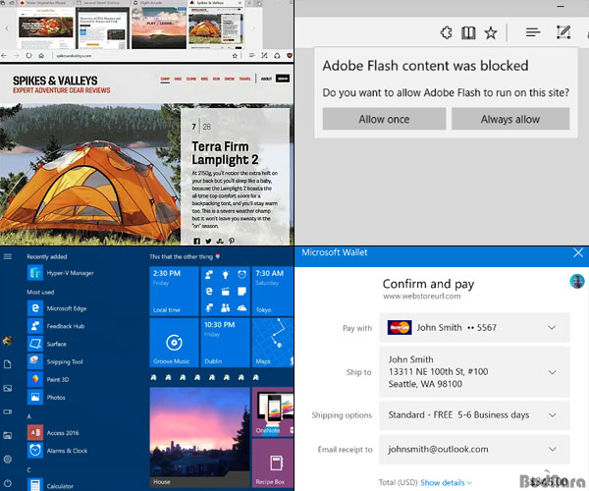
Task: Click Web Note pen icon above Flash prompt
Action: [563, 32]
